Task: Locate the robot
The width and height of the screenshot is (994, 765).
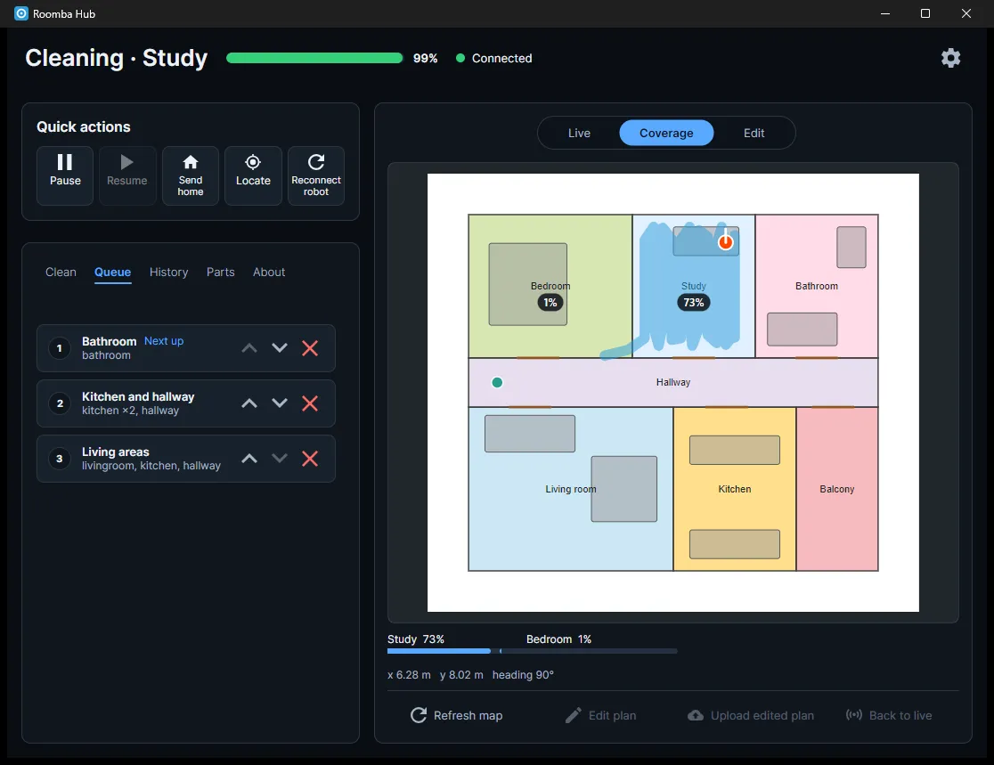Action: tap(253, 175)
